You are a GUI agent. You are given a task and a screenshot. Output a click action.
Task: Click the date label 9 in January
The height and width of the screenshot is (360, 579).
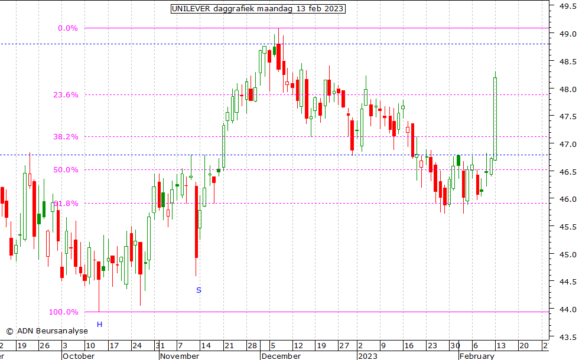tap(383, 346)
